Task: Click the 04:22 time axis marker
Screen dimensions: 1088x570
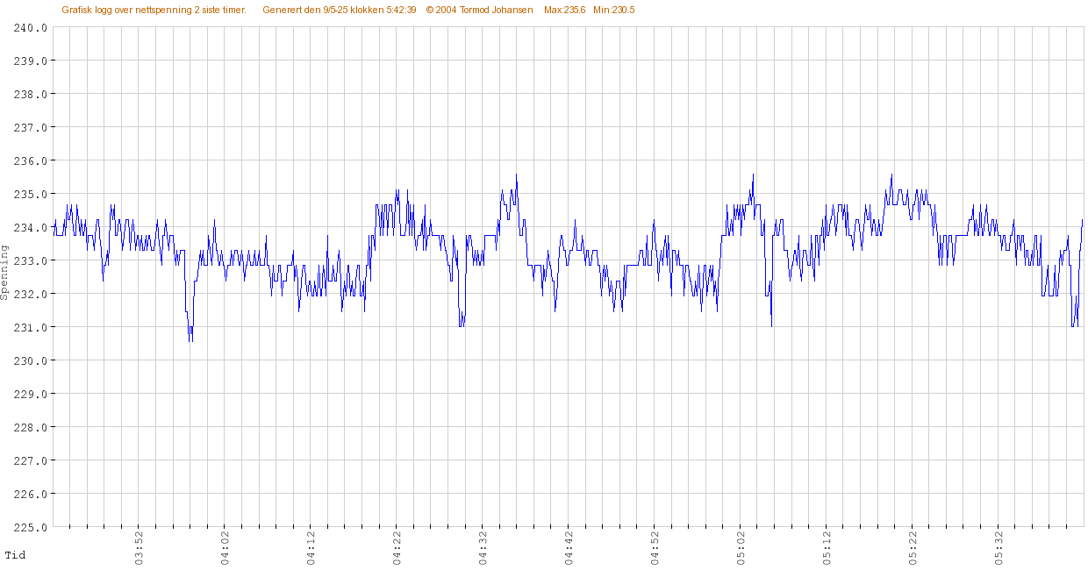Action: [x=397, y=547]
